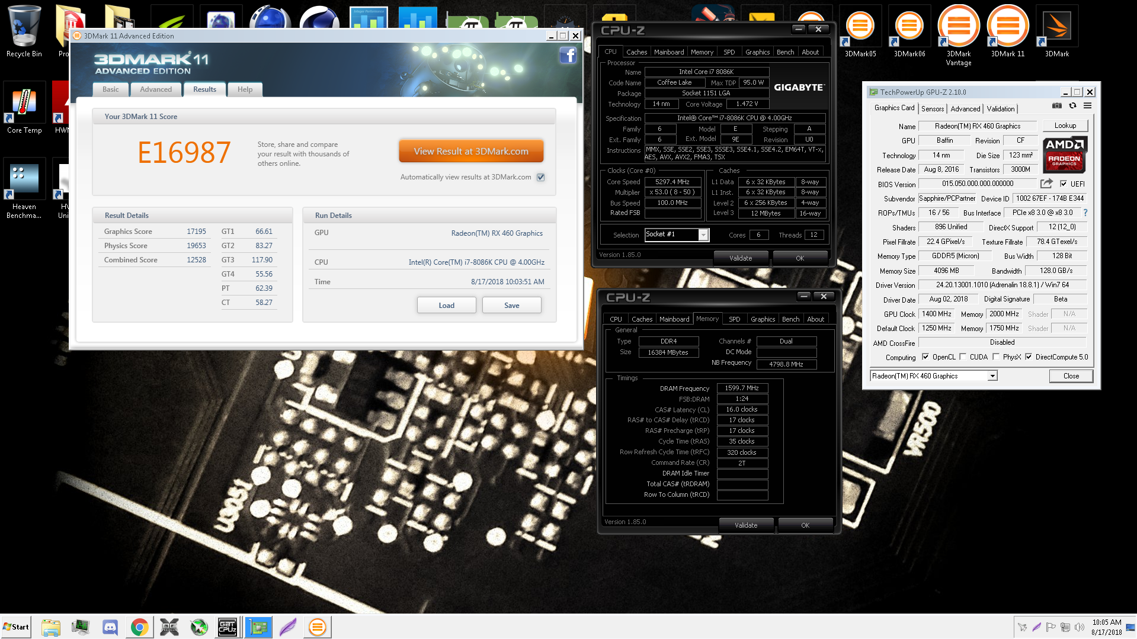The image size is (1137, 639).
Task: Click Action Center flag in system tray
Action: point(1050,627)
